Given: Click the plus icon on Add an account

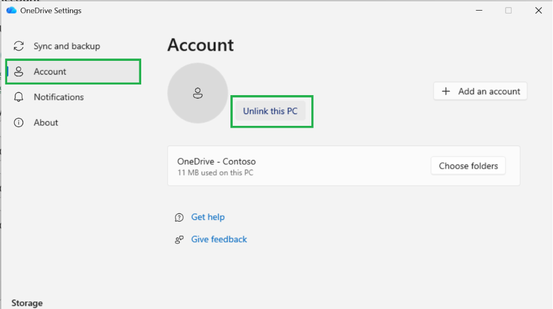Looking at the screenshot, I should (x=446, y=92).
